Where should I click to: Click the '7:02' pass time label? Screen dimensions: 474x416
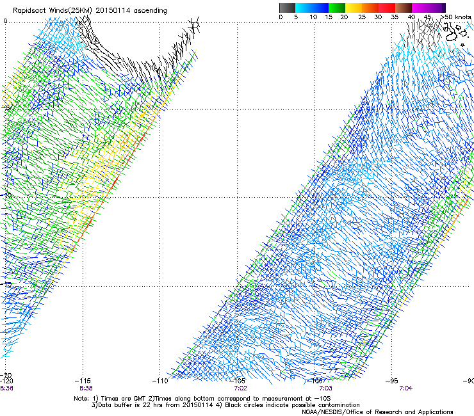tap(240, 388)
